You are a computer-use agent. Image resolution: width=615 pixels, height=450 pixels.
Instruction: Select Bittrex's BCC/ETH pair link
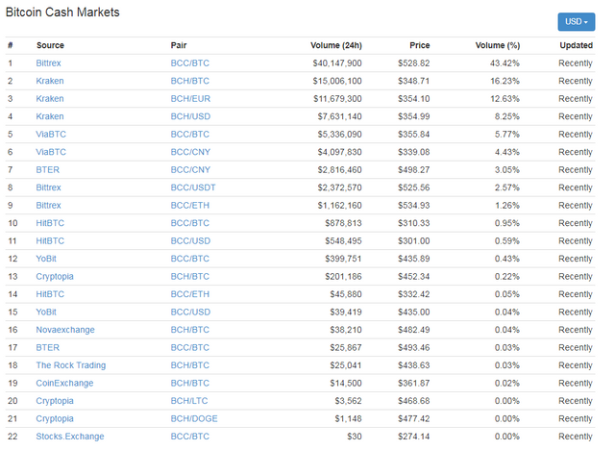[189, 206]
